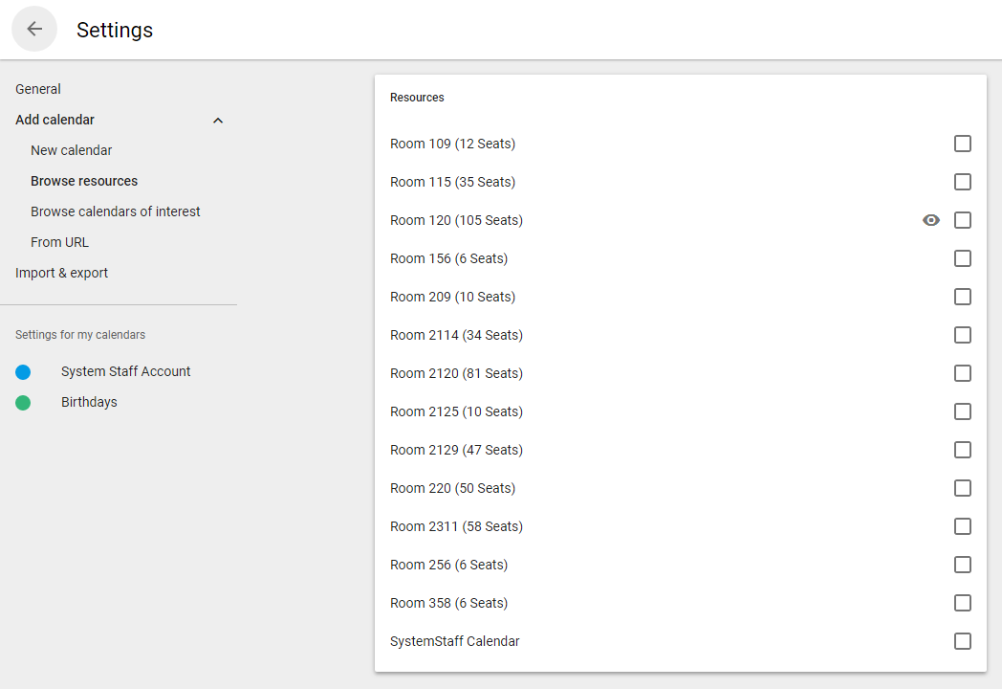Click the Room 2120 (81 Seats) label
The image size is (1002, 689).
[x=456, y=373]
